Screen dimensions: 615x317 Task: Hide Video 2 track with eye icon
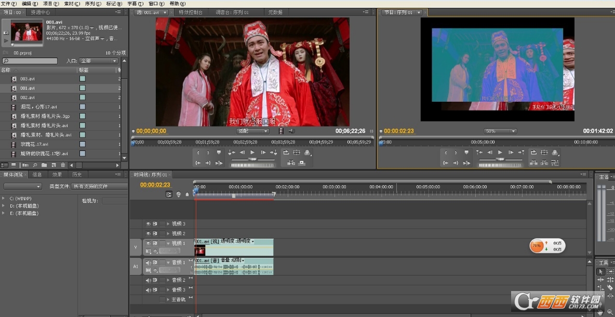148,233
